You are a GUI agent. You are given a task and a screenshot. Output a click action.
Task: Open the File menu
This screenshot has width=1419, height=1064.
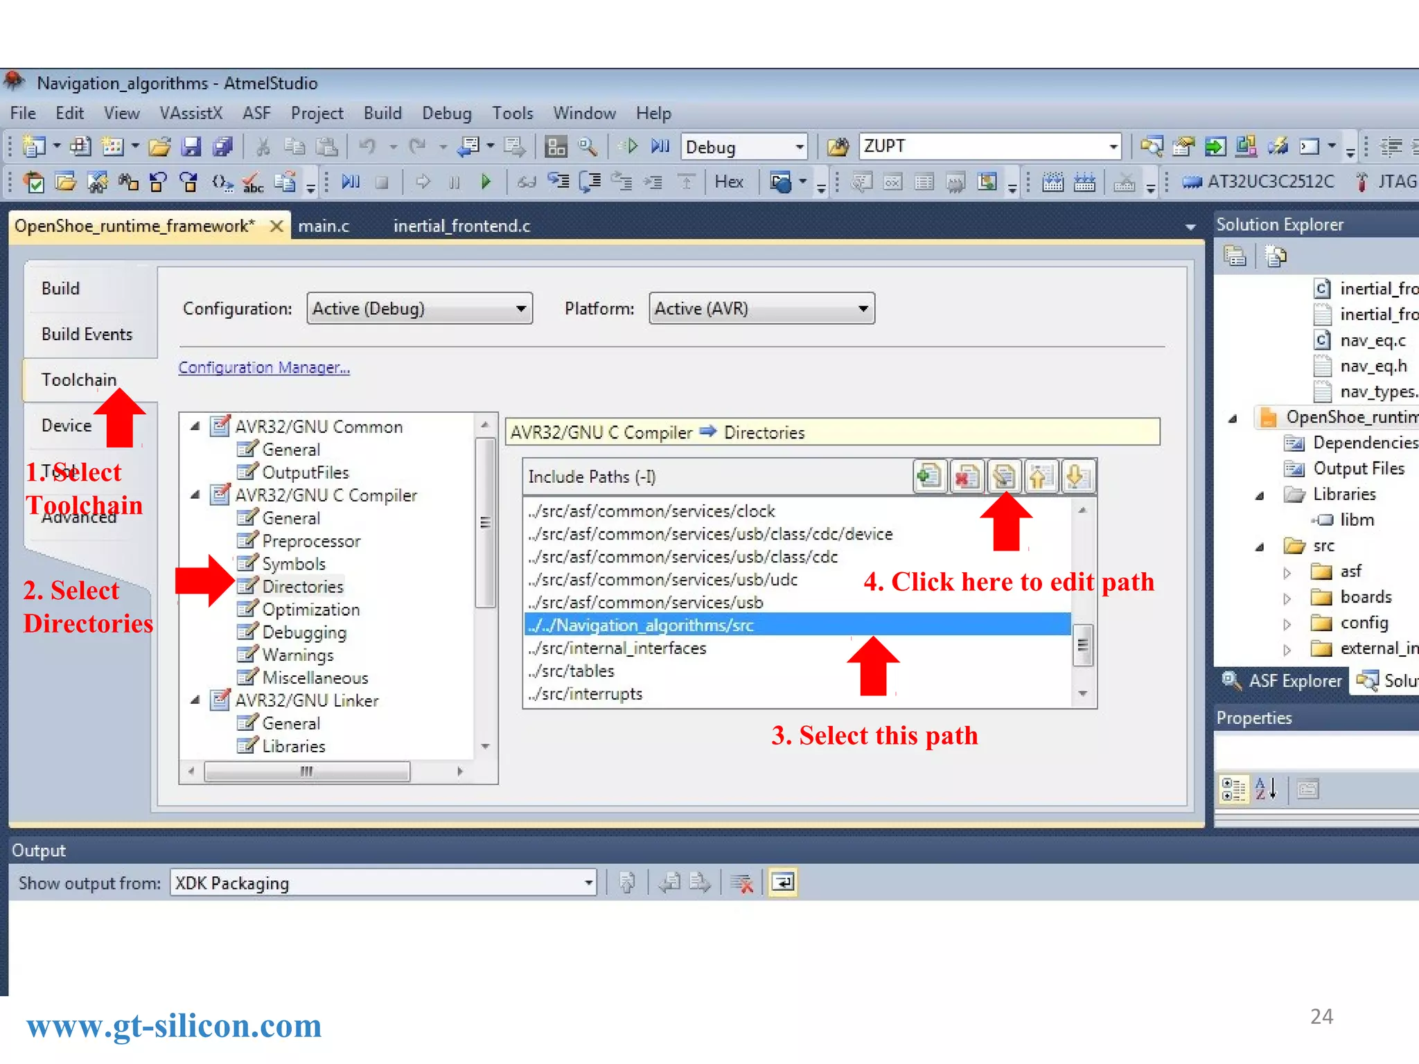coord(24,113)
